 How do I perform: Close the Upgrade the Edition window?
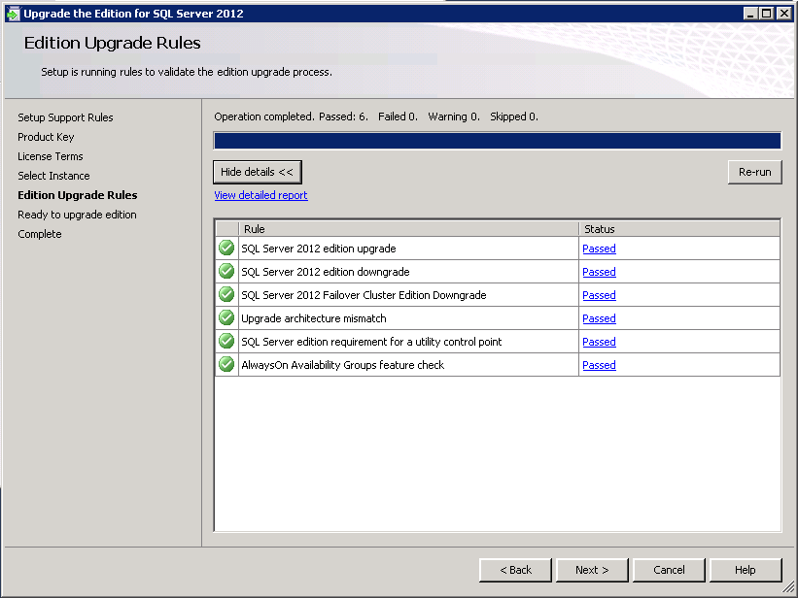[x=784, y=14]
